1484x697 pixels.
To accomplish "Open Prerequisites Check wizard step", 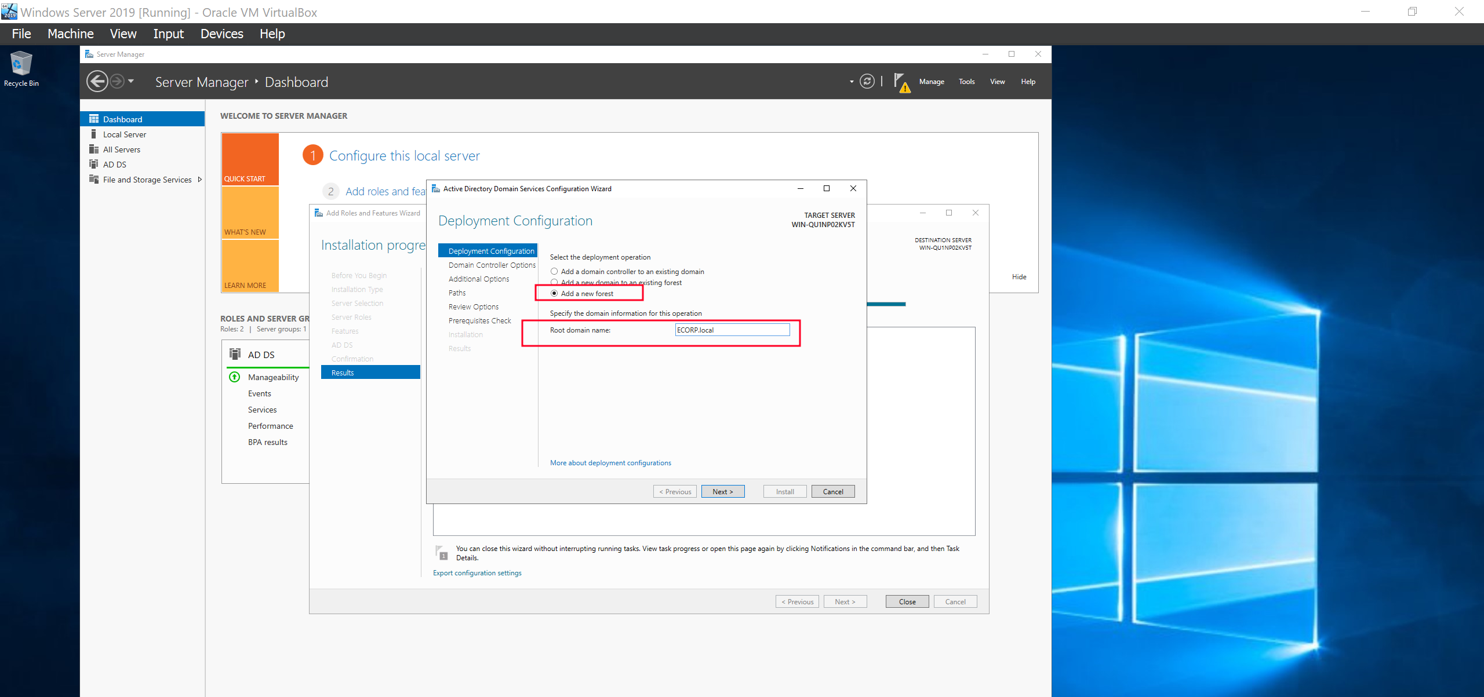I will coord(479,320).
